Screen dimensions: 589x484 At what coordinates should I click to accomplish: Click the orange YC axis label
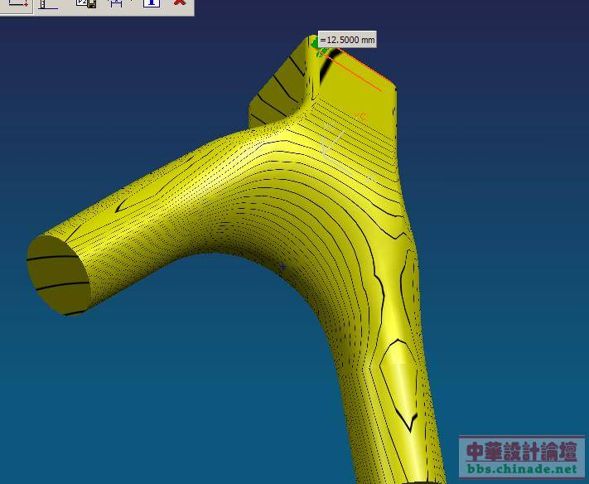pyautogui.click(x=360, y=117)
